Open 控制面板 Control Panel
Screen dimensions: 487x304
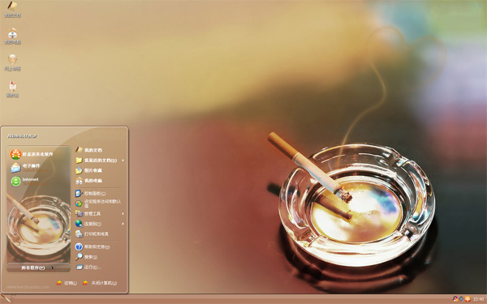[x=90, y=194]
